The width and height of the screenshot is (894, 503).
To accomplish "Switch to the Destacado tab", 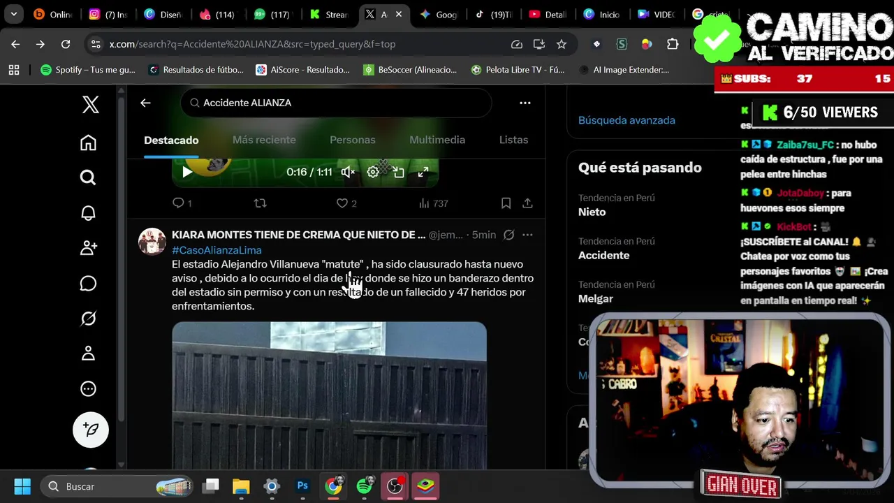I will click(171, 140).
